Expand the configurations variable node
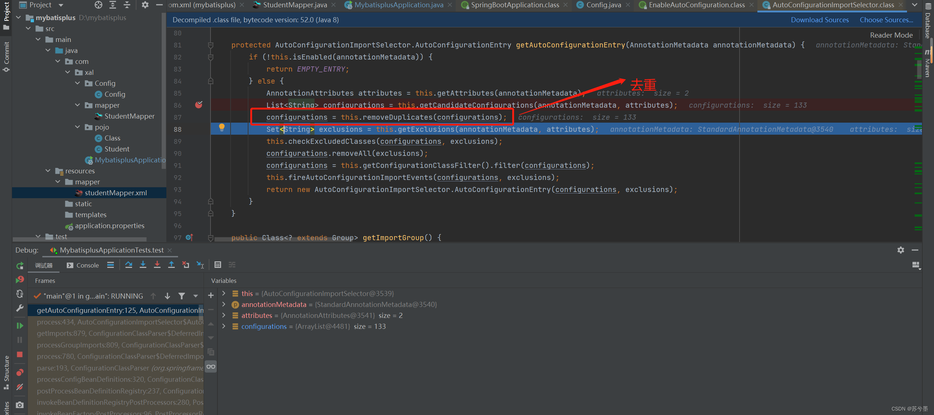934x415 pixels. tap(224, 326)
